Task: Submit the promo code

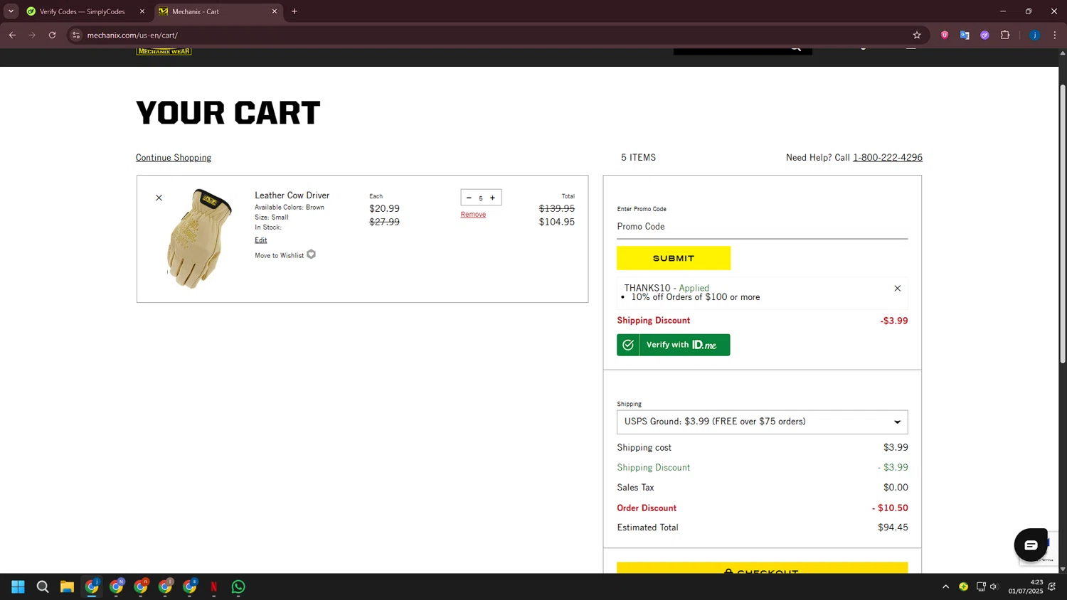Action: pos(674,258)
